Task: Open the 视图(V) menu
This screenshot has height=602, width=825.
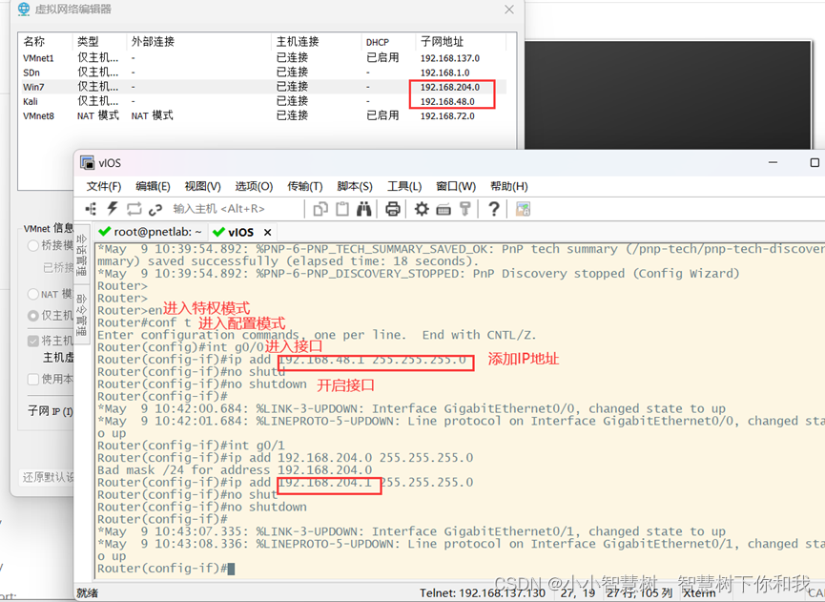Action: (x=202, y=186)
